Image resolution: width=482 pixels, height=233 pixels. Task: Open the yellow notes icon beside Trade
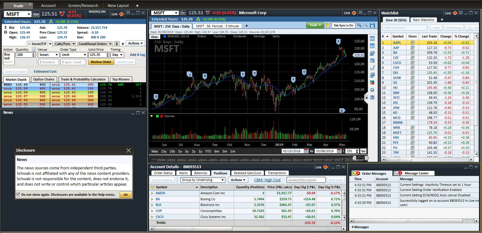point(328,25)
